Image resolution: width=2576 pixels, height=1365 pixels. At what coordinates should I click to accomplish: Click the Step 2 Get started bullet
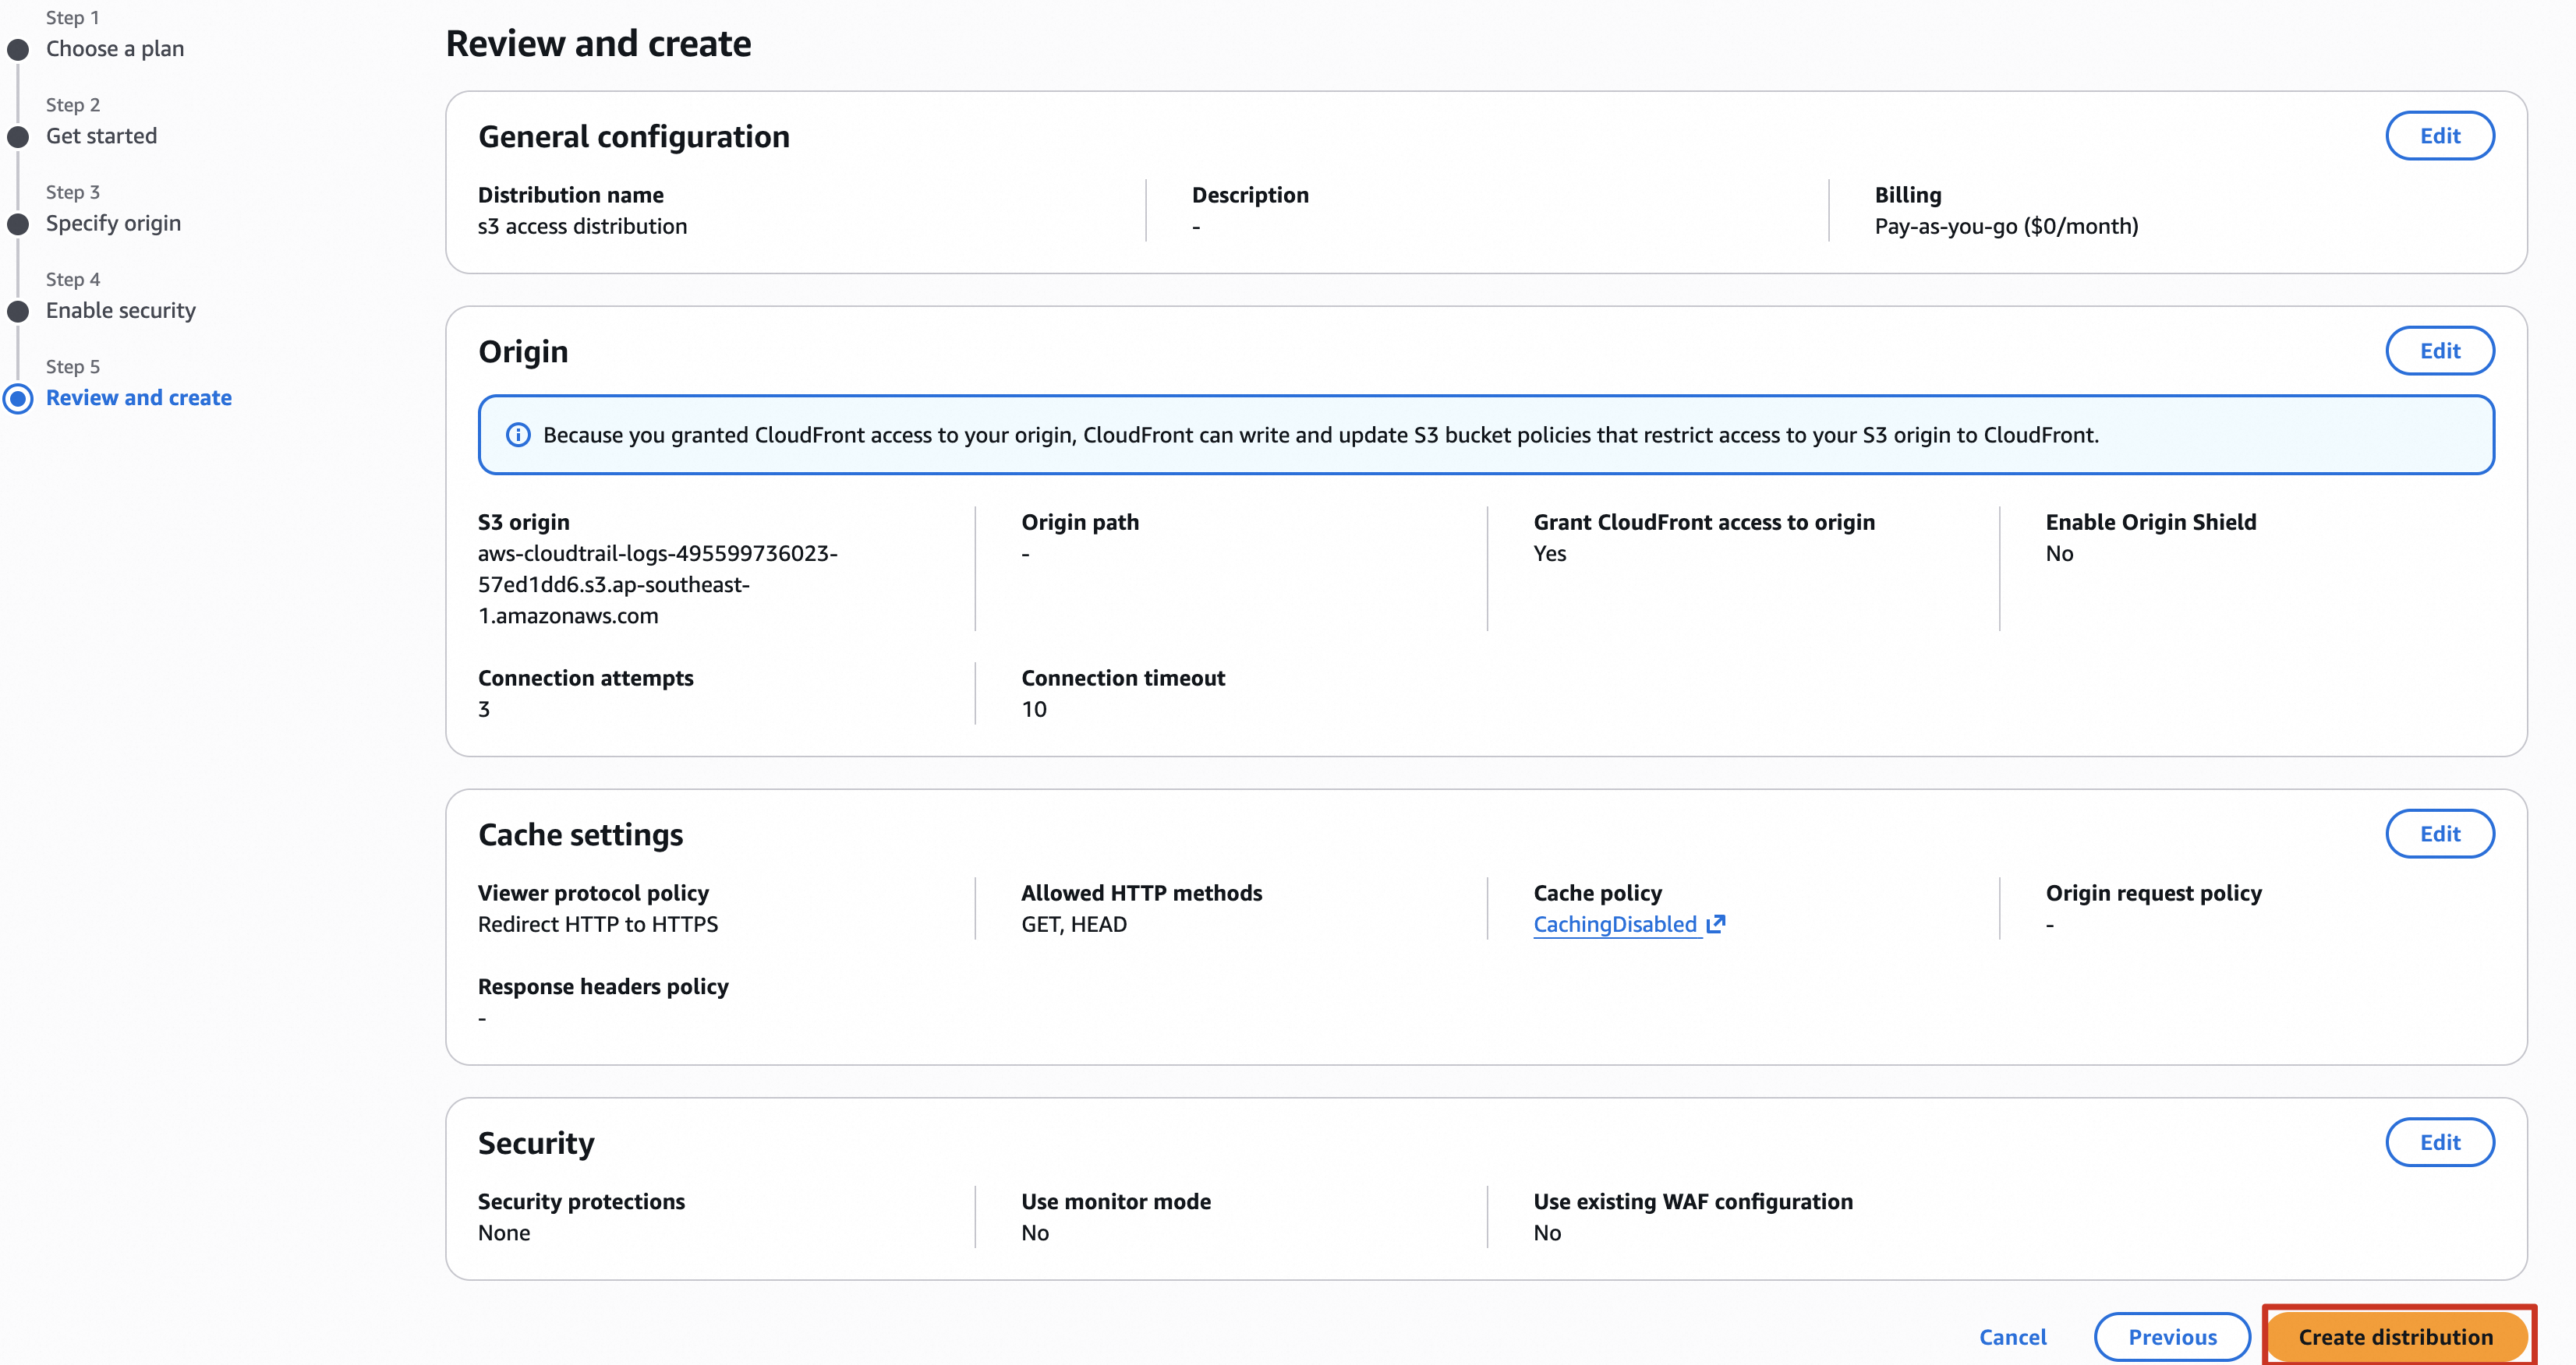click(18, 137)
